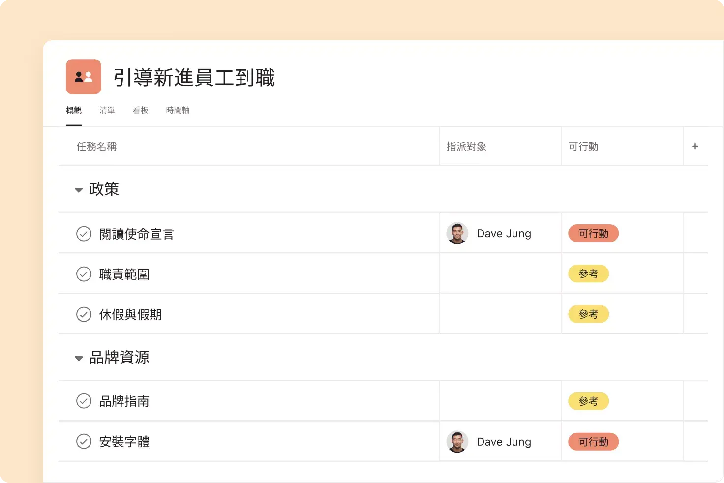Mark the 安裝字體 task complete
This screenshot has height=483, width=724.
84,442
